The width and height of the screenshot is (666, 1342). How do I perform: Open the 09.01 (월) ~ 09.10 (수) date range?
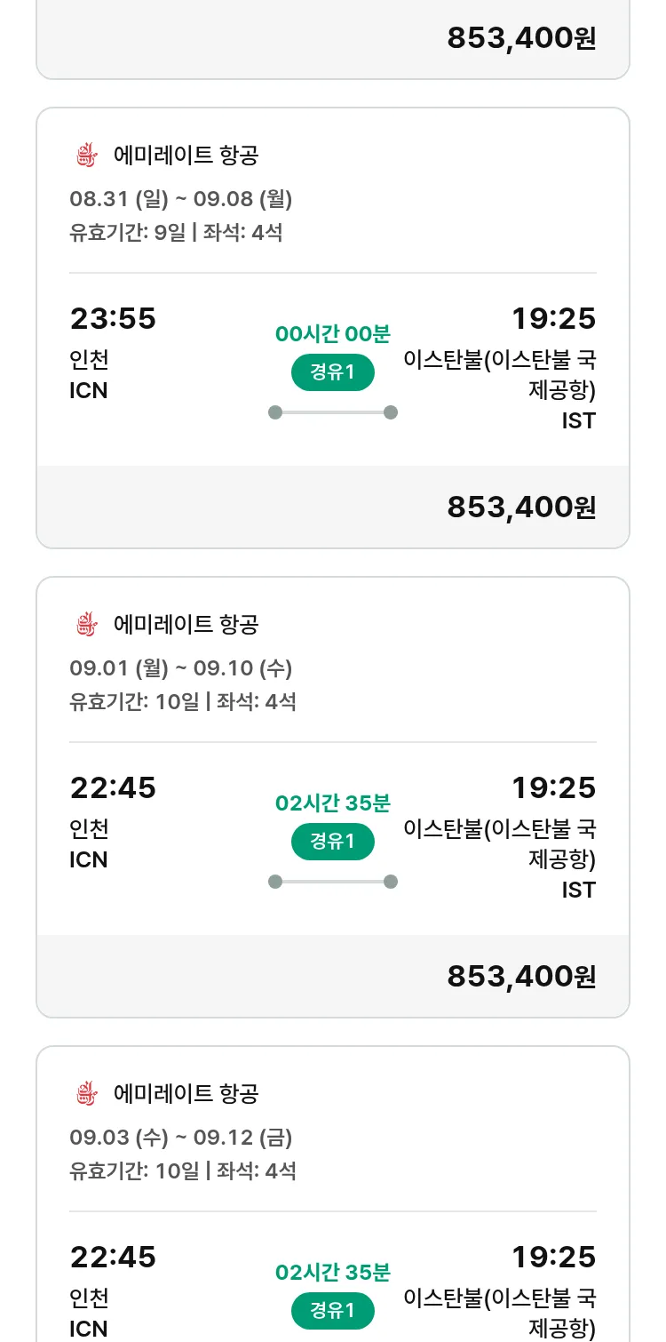coord(181,668)
